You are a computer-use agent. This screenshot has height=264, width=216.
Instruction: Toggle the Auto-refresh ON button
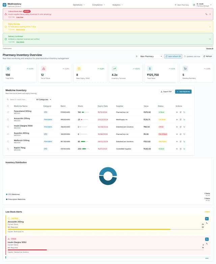[173, 56]
